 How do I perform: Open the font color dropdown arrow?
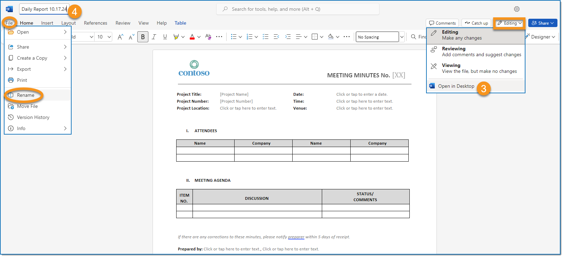point(199,37)
